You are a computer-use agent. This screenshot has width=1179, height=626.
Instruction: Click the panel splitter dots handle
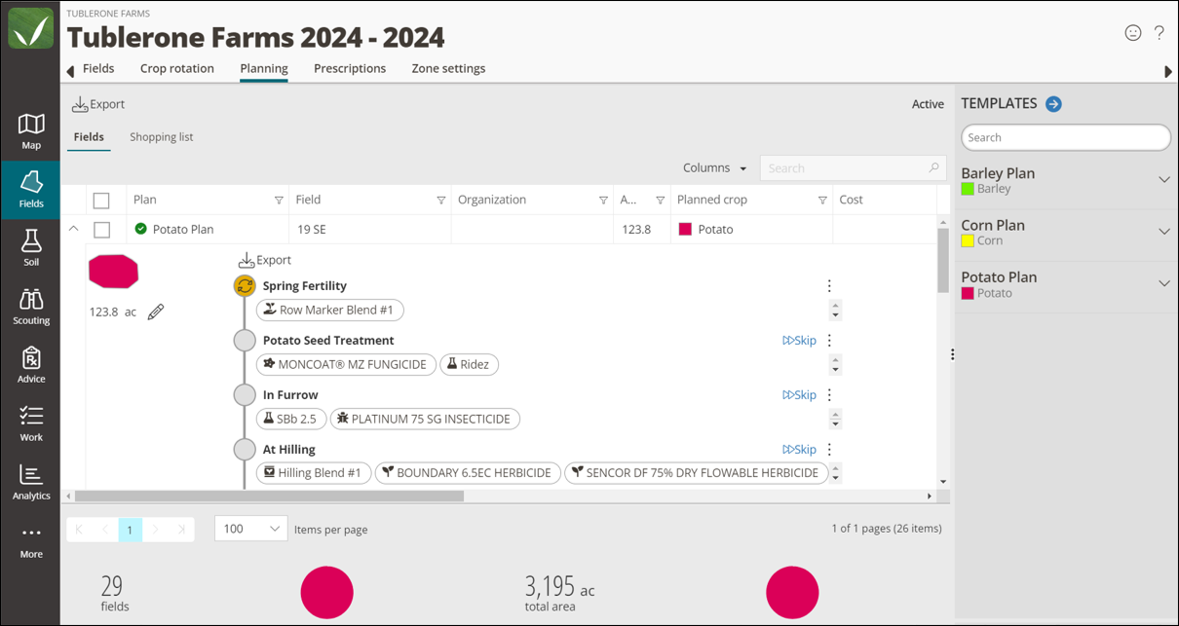[x=952, y=354]
